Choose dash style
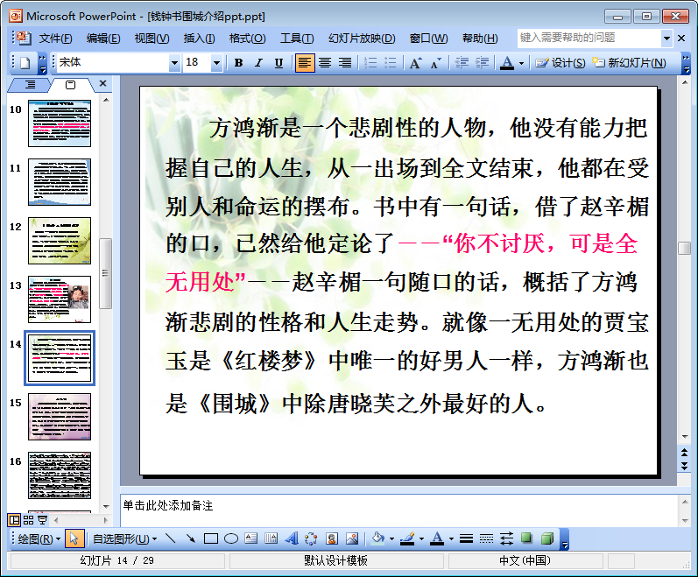The image size is (698, 577). [x=486, y=538]
